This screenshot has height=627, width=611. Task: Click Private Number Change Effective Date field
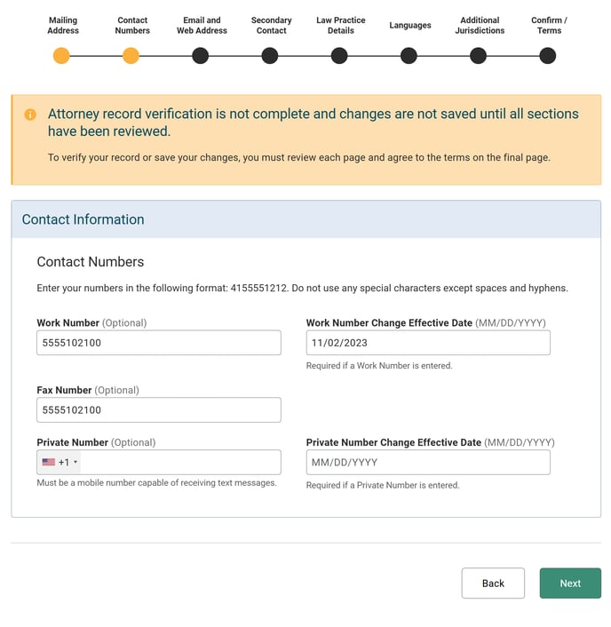click(428, 463)
